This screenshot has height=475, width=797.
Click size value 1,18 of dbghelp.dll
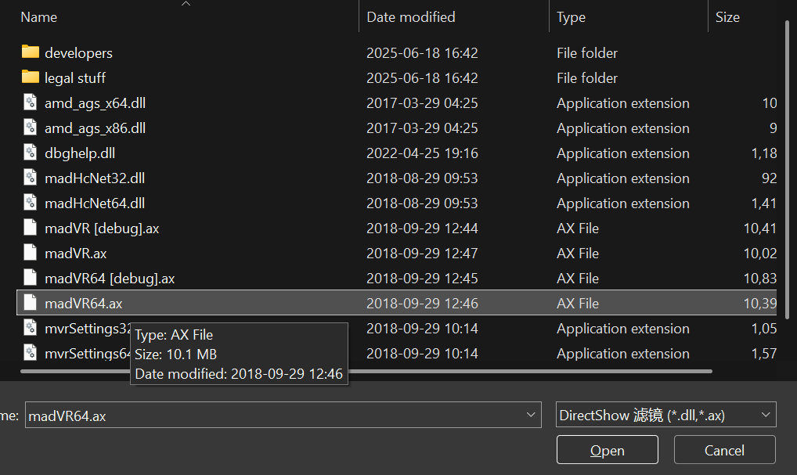(764, 153)
